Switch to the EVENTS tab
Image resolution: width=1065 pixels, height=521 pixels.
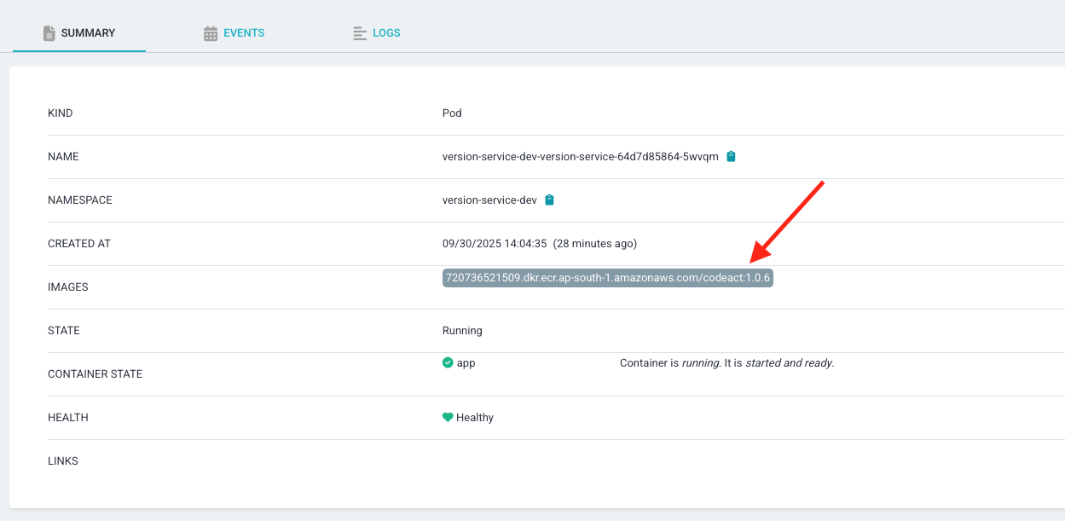(244, 33)
